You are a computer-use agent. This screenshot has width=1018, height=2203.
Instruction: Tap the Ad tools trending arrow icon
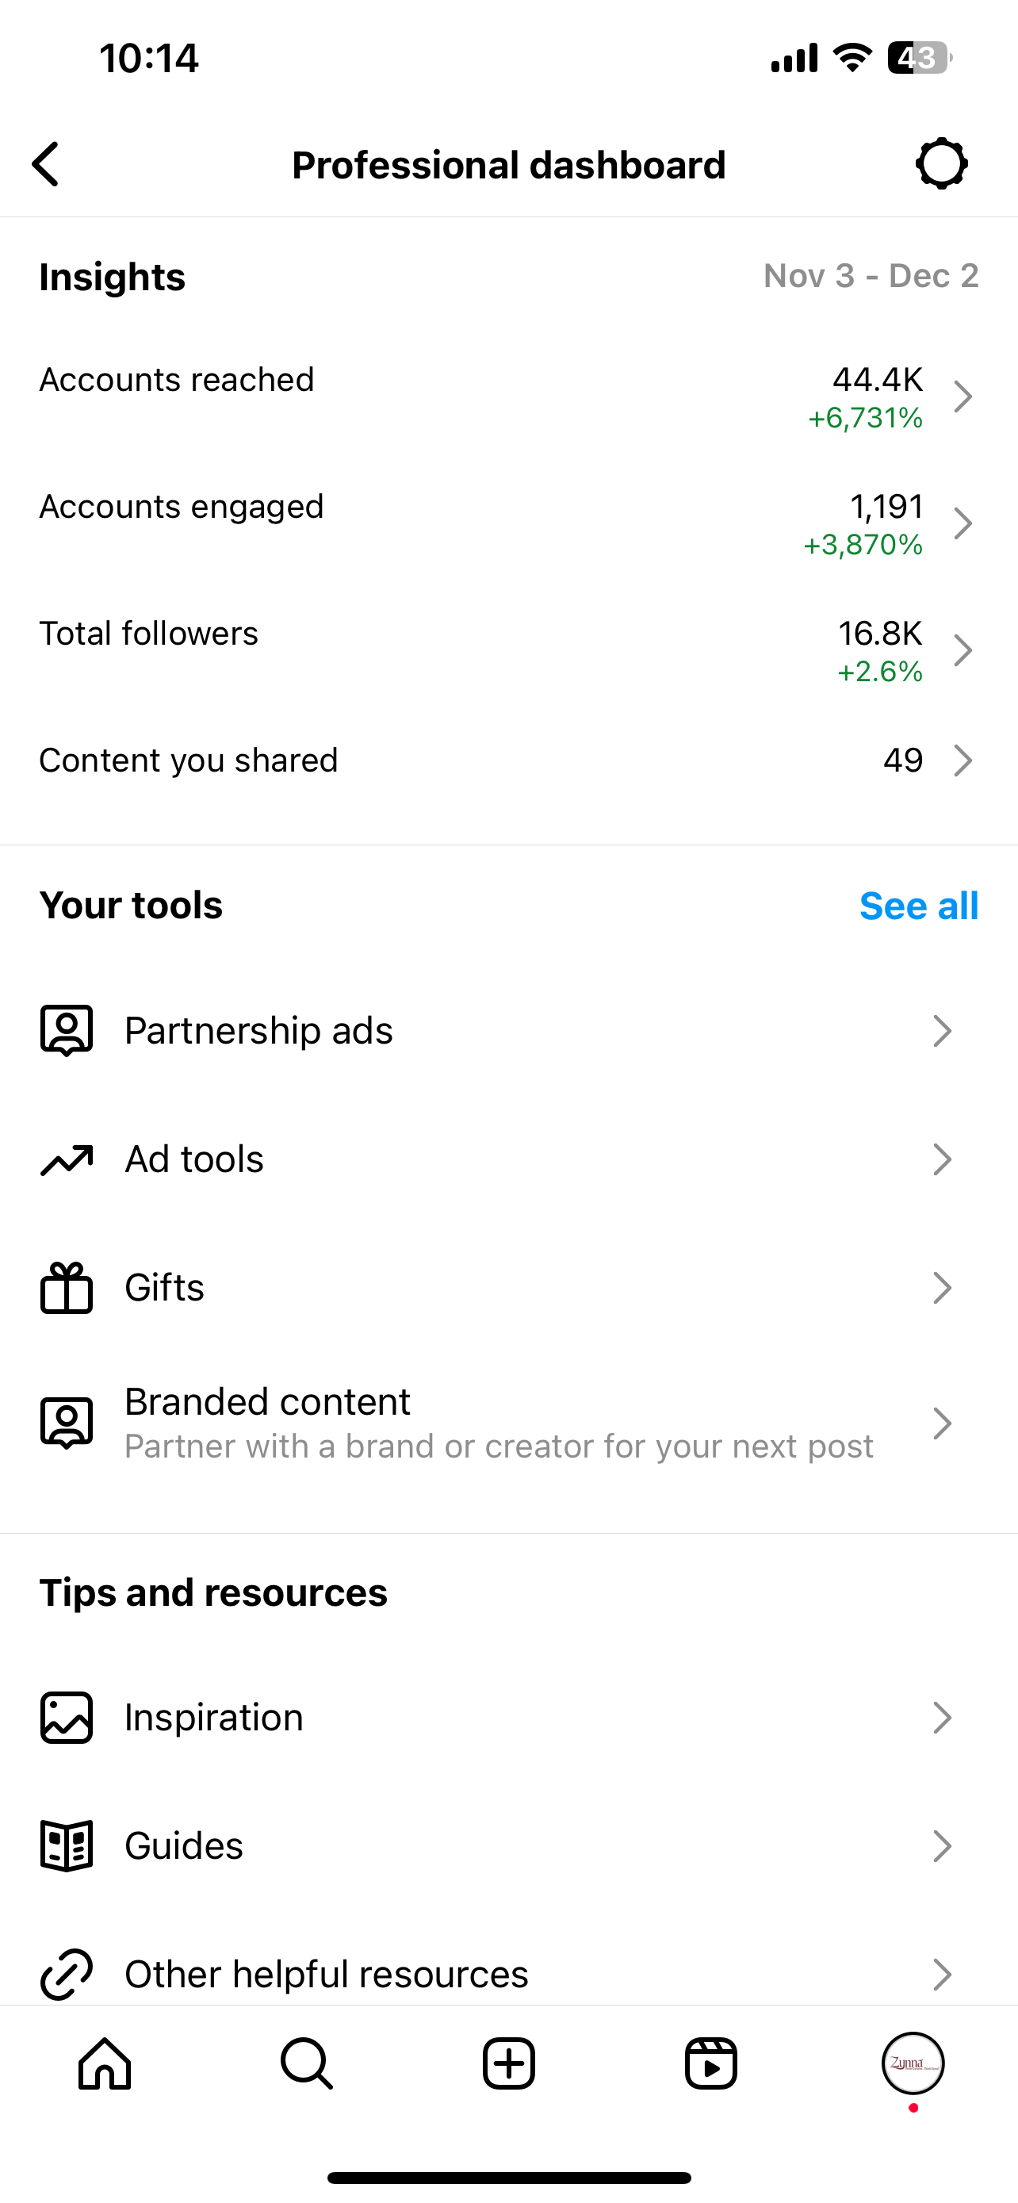click(x=67, y=1159)
